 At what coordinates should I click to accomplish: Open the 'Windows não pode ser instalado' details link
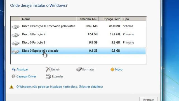point(60,87)
